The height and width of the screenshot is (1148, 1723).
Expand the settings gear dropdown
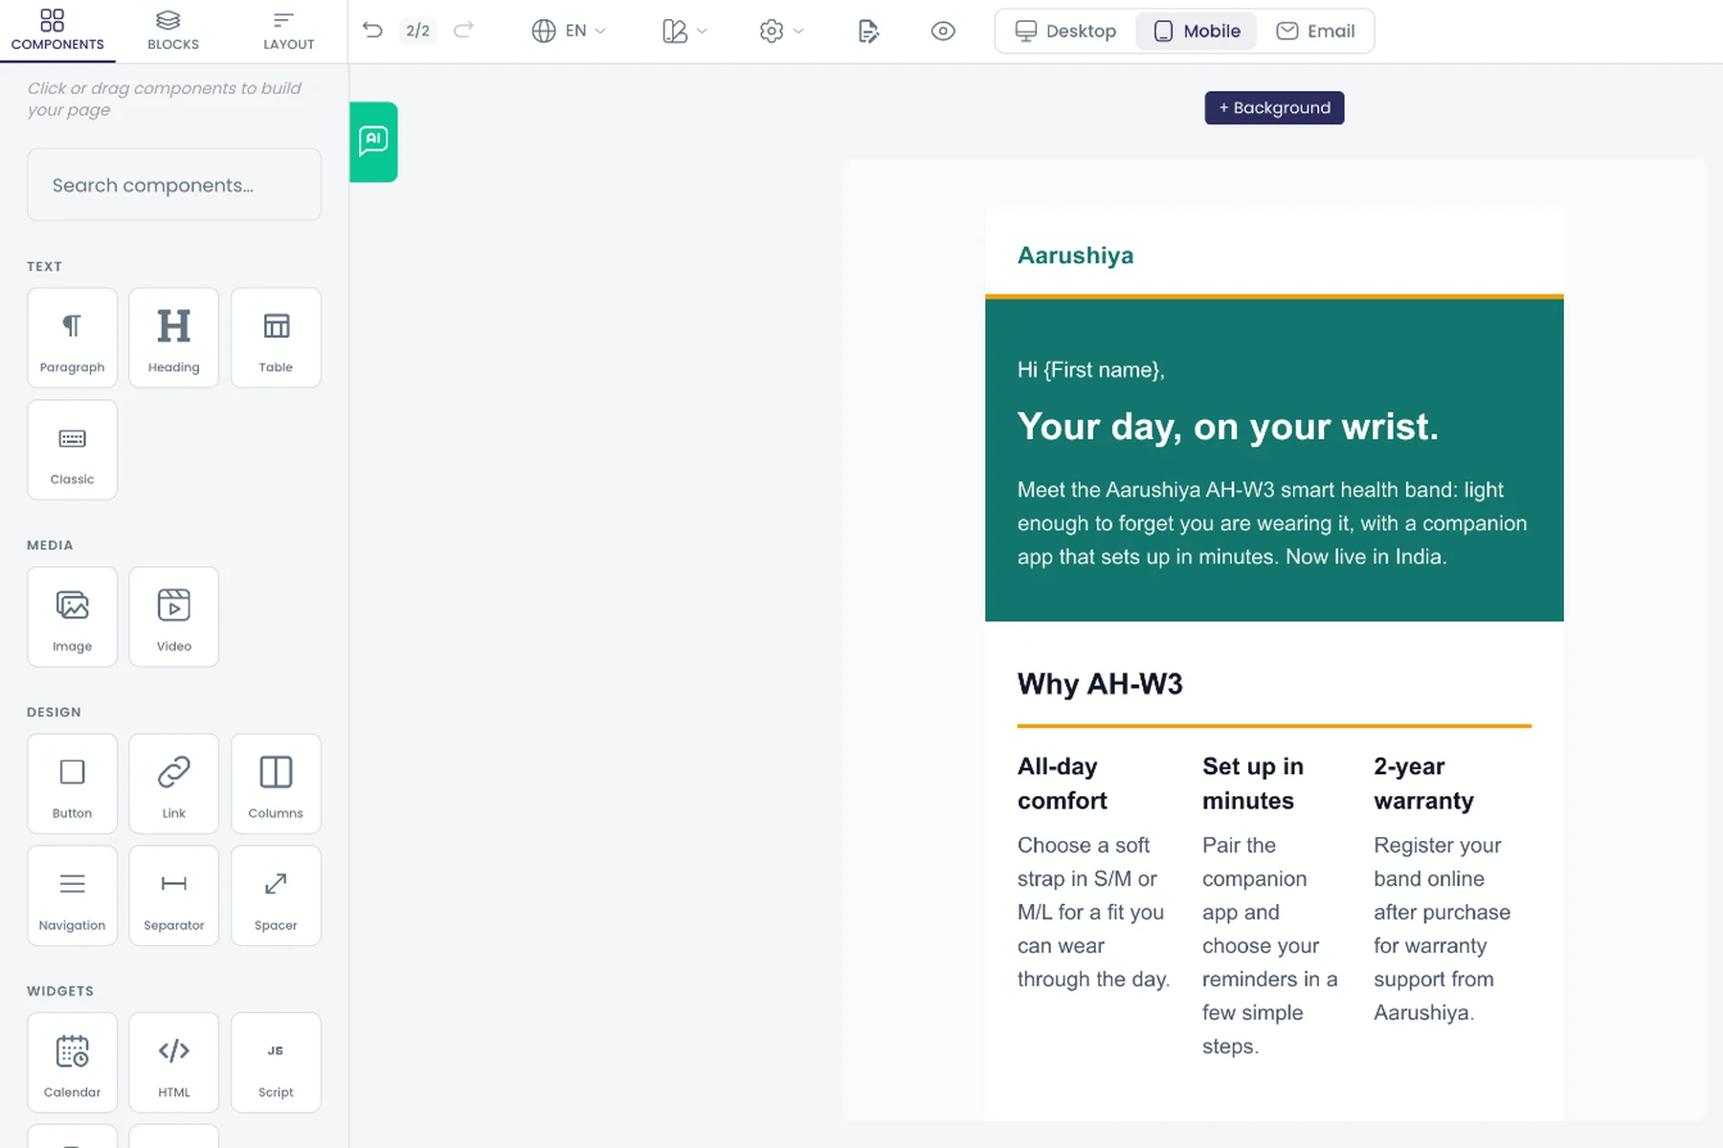tap(781, 32)
